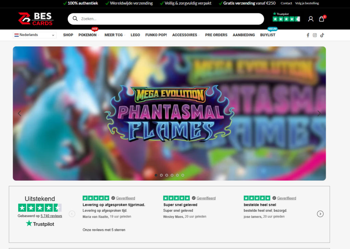Expand the Pokemon menu
This screenshot has width=350, height=249.
pos(87,35)
